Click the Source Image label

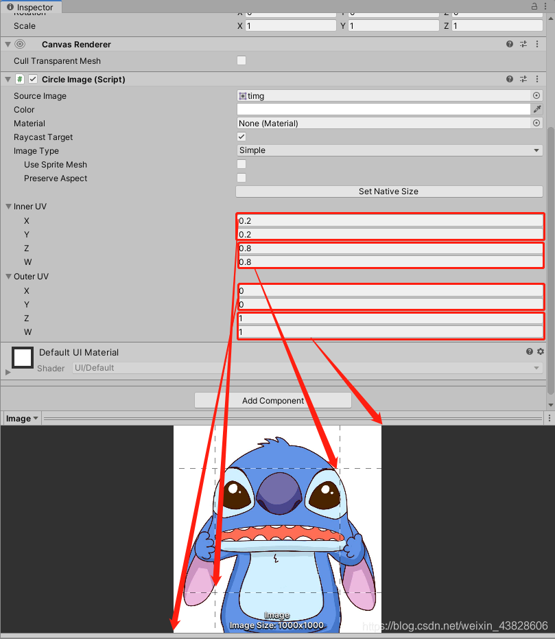pos(40,96)
